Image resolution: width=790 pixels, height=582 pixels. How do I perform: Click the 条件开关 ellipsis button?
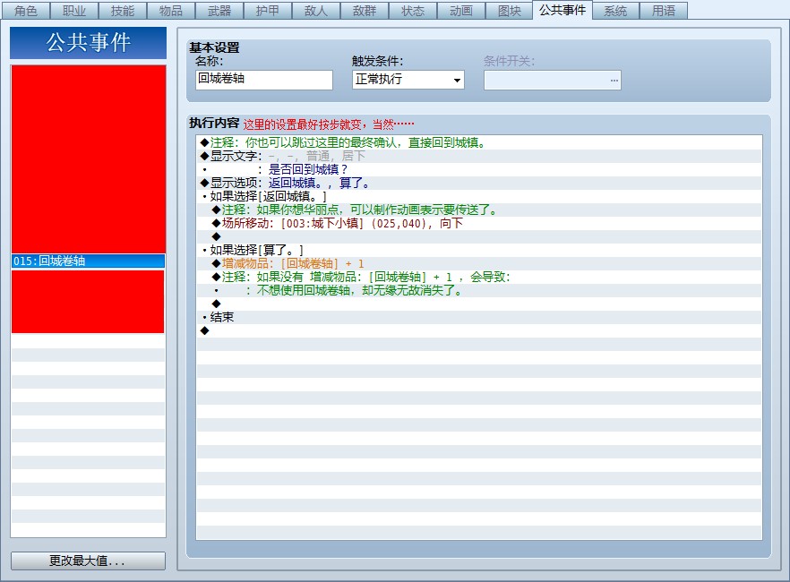pyautogui.click(x=614, y=80)
